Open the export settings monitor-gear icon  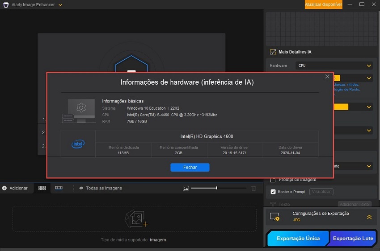275,217
